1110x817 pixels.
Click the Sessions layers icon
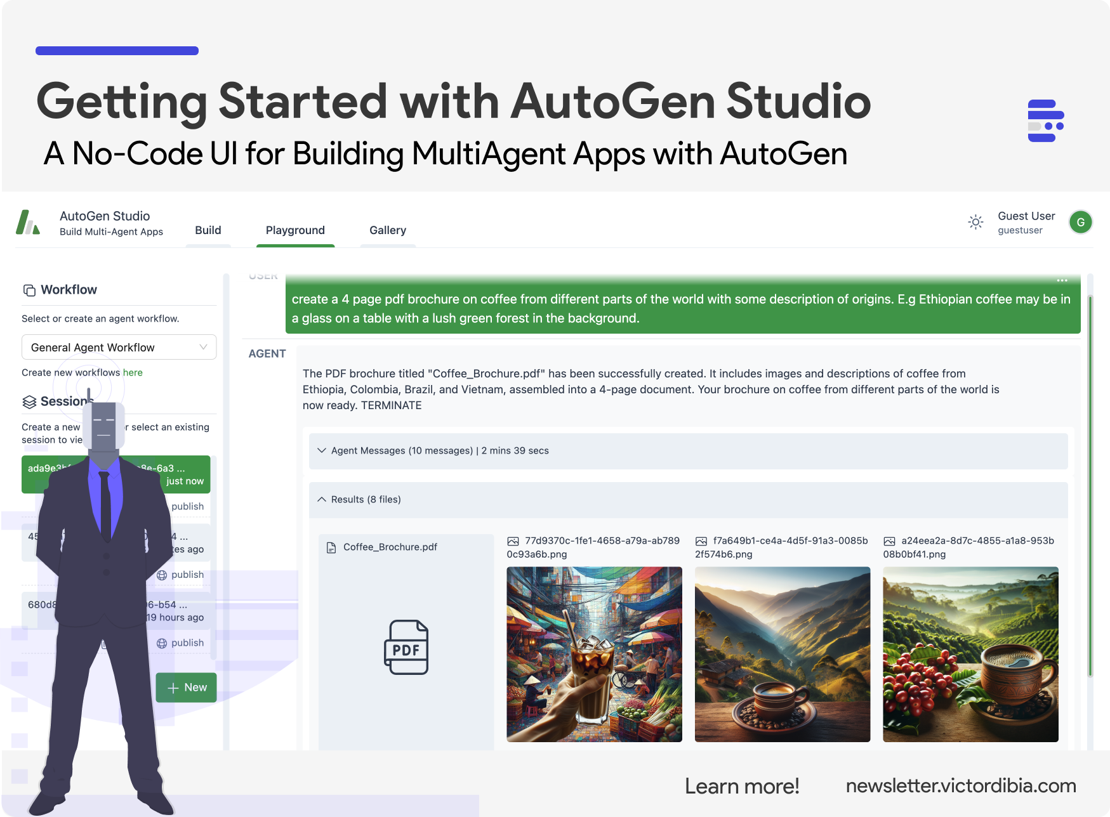(29, 402)
